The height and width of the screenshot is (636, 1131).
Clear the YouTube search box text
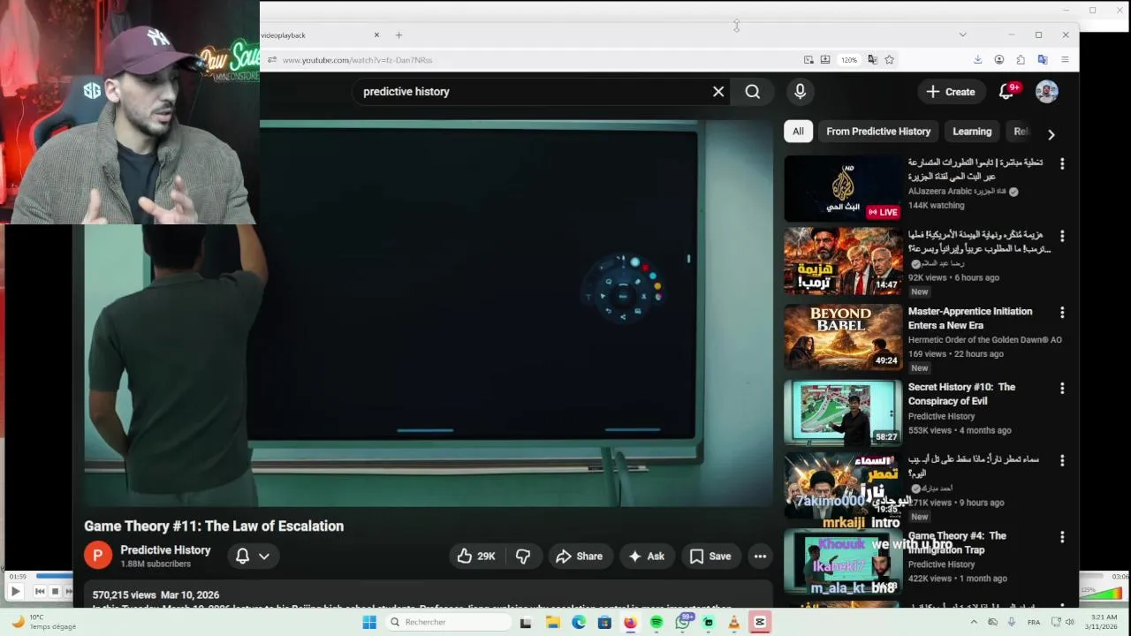tap(718, 92)
